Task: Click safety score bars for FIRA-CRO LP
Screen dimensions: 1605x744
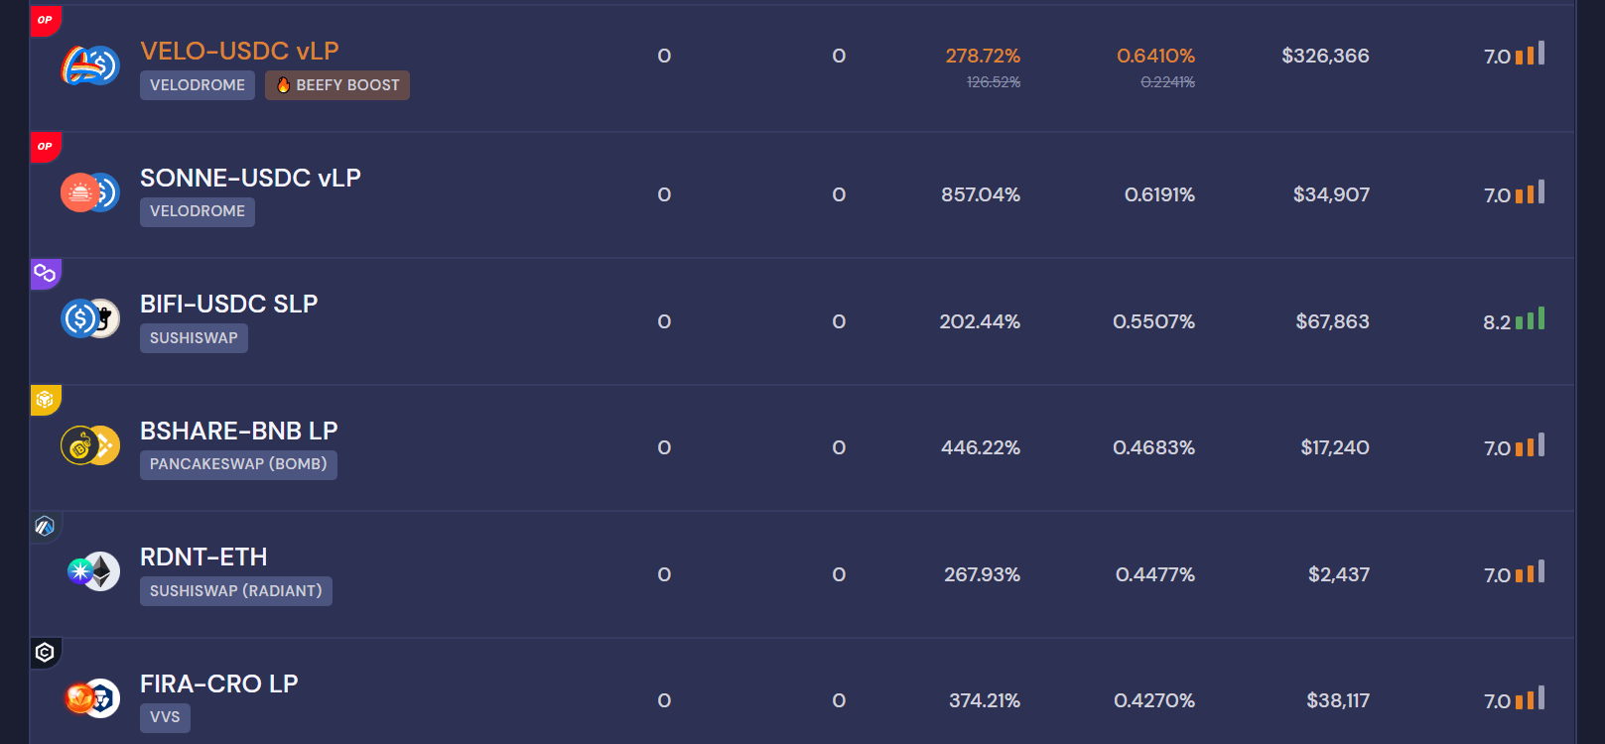Action: click(x=1530, y=698)
